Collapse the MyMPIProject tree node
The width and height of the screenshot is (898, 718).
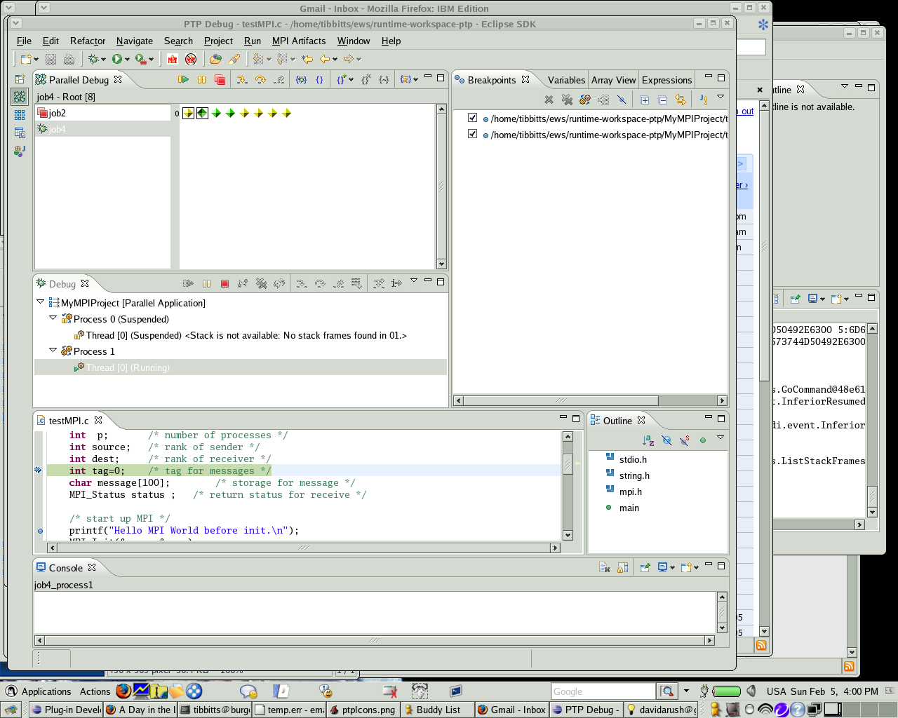tap(41, 302)
